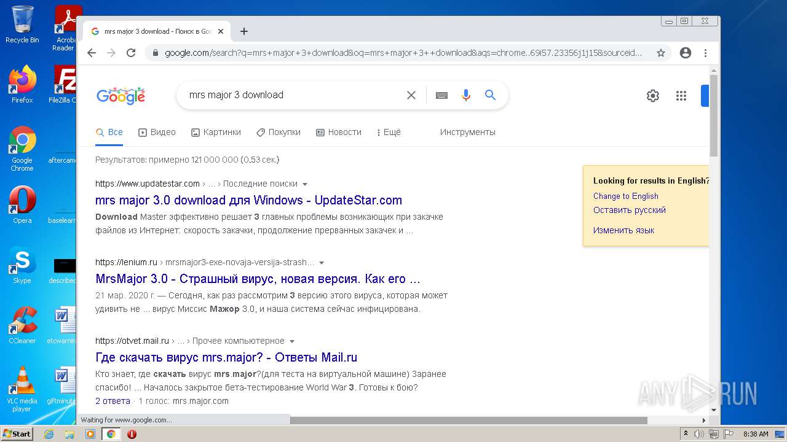The image size is (787, 442).
Task: Clear the search box with the X icon
Action: point(411,95)
